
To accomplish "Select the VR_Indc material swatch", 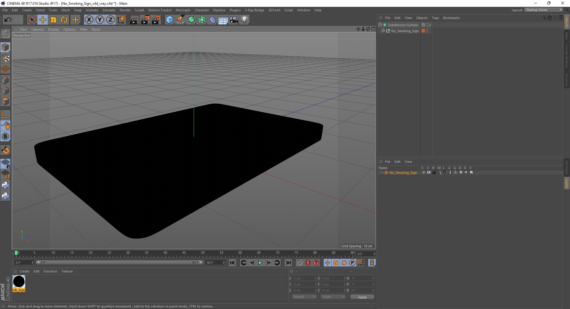I will [19, 284].
